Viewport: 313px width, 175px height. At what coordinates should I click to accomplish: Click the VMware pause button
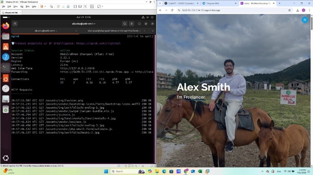click(41, 6)
